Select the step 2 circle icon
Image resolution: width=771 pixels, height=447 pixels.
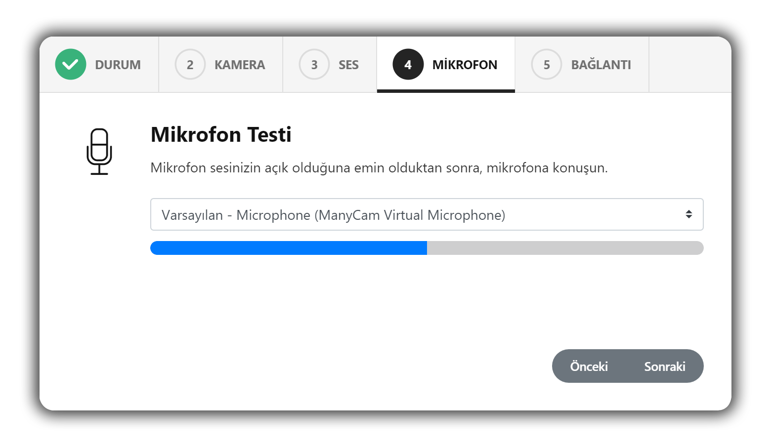(190, 64)
